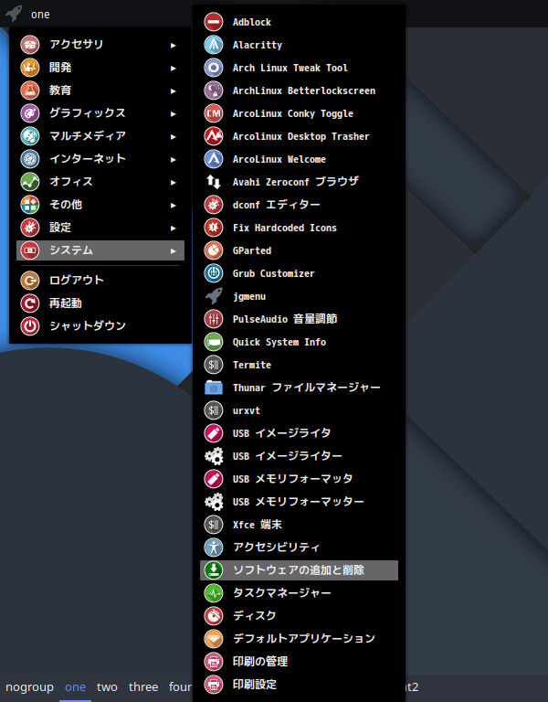Click ArcoLinux Conky Toggle icon

214,113
